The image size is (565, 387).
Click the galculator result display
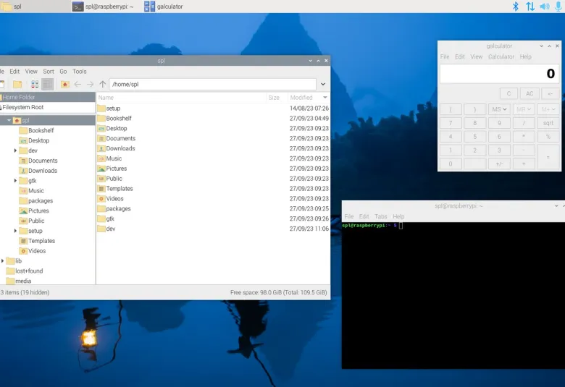pos(499,74)
